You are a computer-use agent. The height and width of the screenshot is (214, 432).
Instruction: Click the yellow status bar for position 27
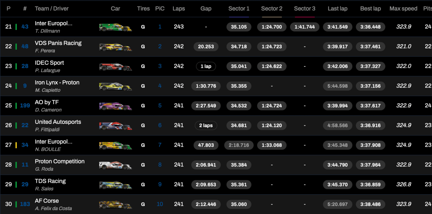16,145
